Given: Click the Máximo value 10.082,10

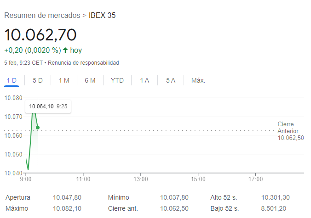Looking at the screenshot, I should point(67,208).
